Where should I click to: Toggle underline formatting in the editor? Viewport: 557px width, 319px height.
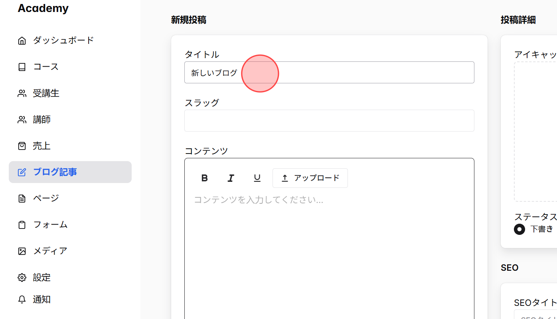point(257,178)
